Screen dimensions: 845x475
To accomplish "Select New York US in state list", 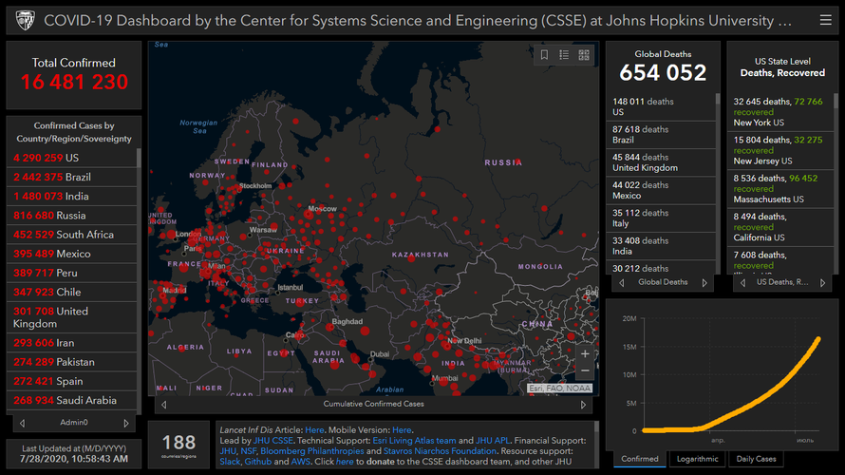I will 759,123.
